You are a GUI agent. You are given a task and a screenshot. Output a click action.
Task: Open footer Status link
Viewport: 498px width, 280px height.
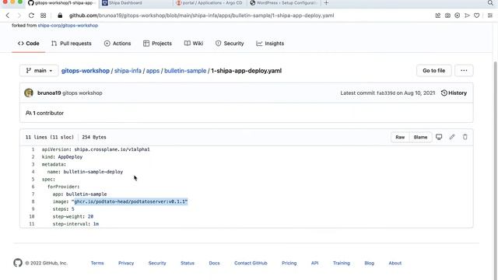coord(188,263)
